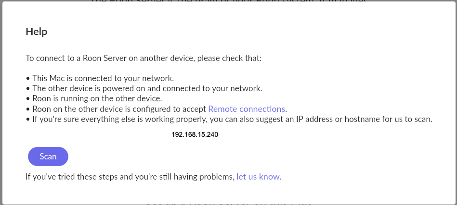Click the Help dialog heading

pos(36,32)
